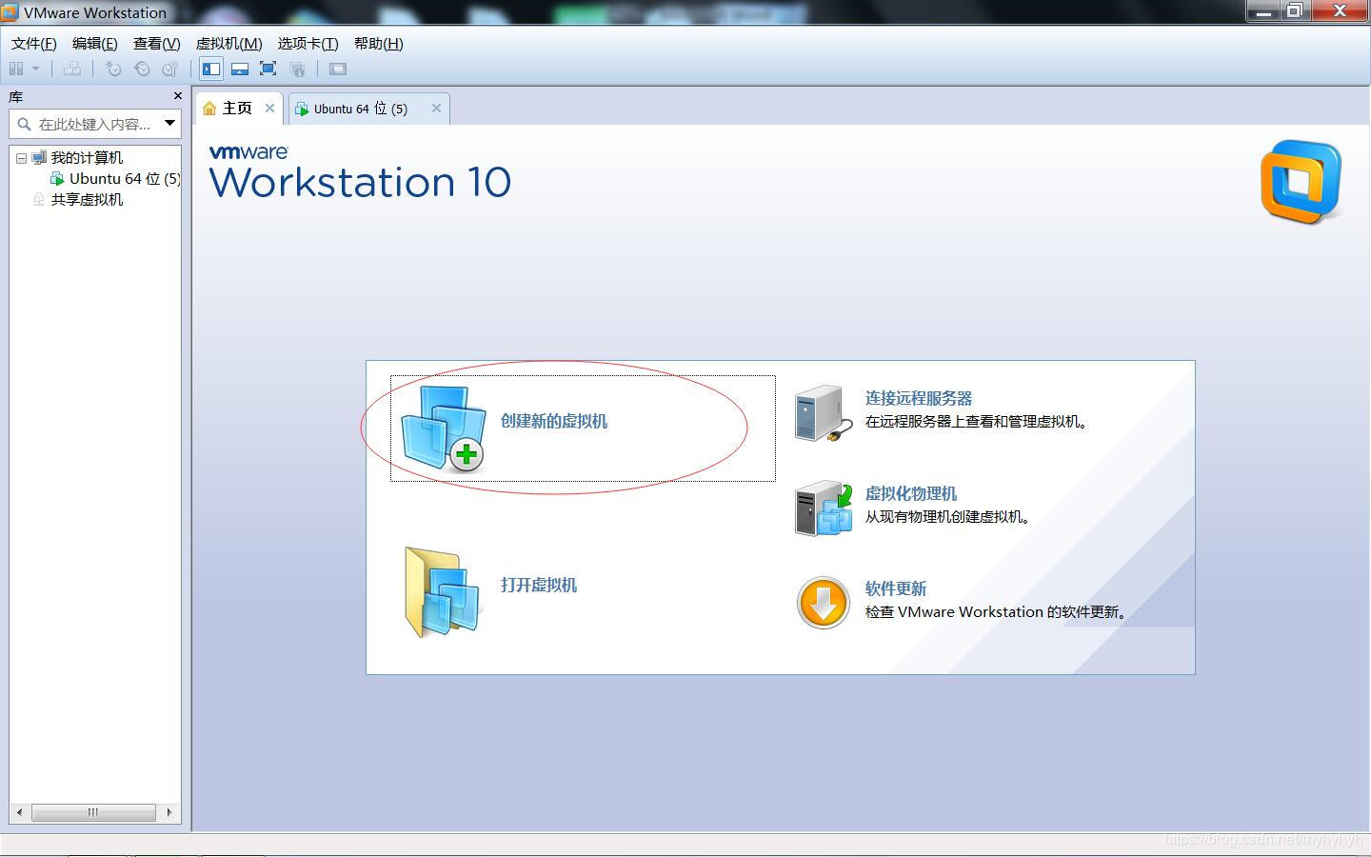Image resolution: width=1371 pixels, height=857 pixels.
Task: Click the Unity mode toolbar icon
Action: pyautogui.click(x=298, y=68)
